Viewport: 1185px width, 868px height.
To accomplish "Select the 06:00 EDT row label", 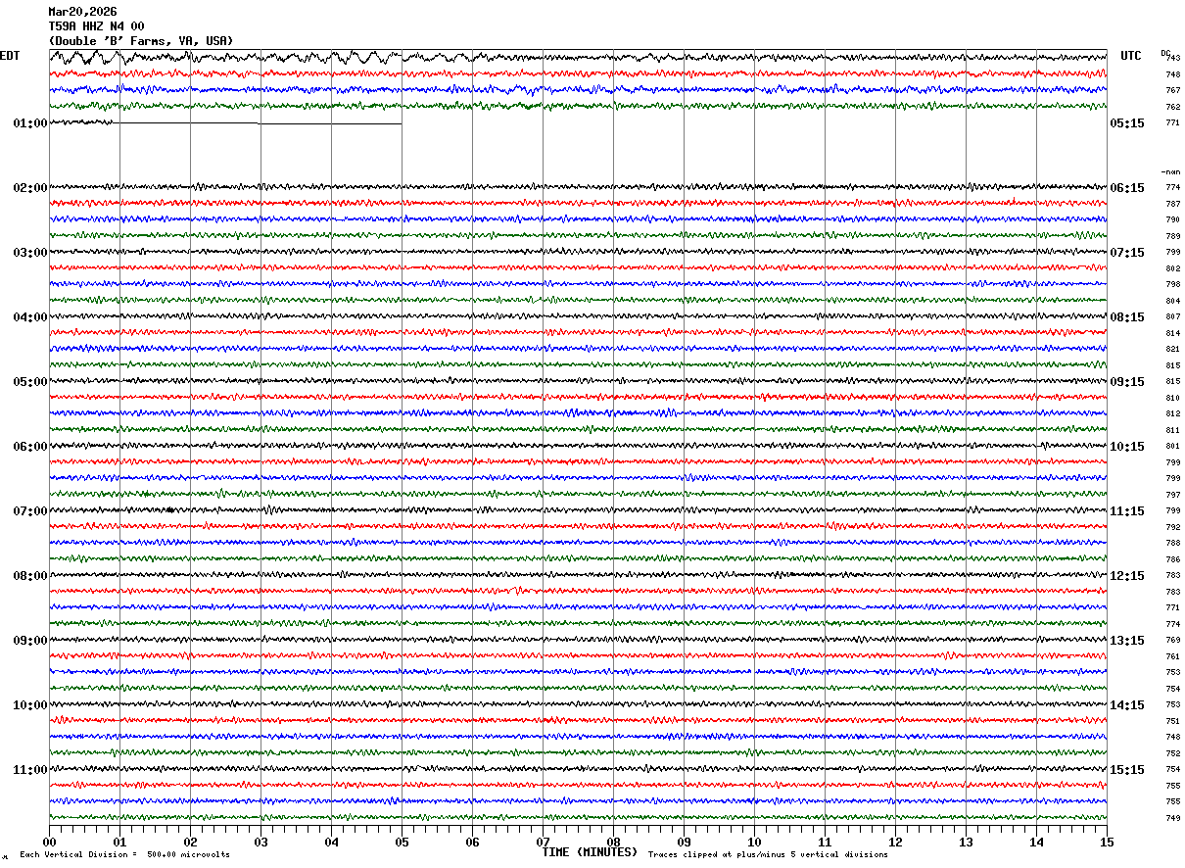I will (x=30, y=447).
